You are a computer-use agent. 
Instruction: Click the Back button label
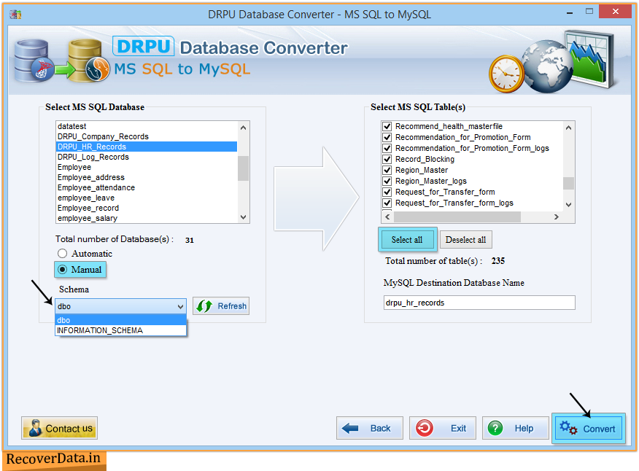coord(380,428)
